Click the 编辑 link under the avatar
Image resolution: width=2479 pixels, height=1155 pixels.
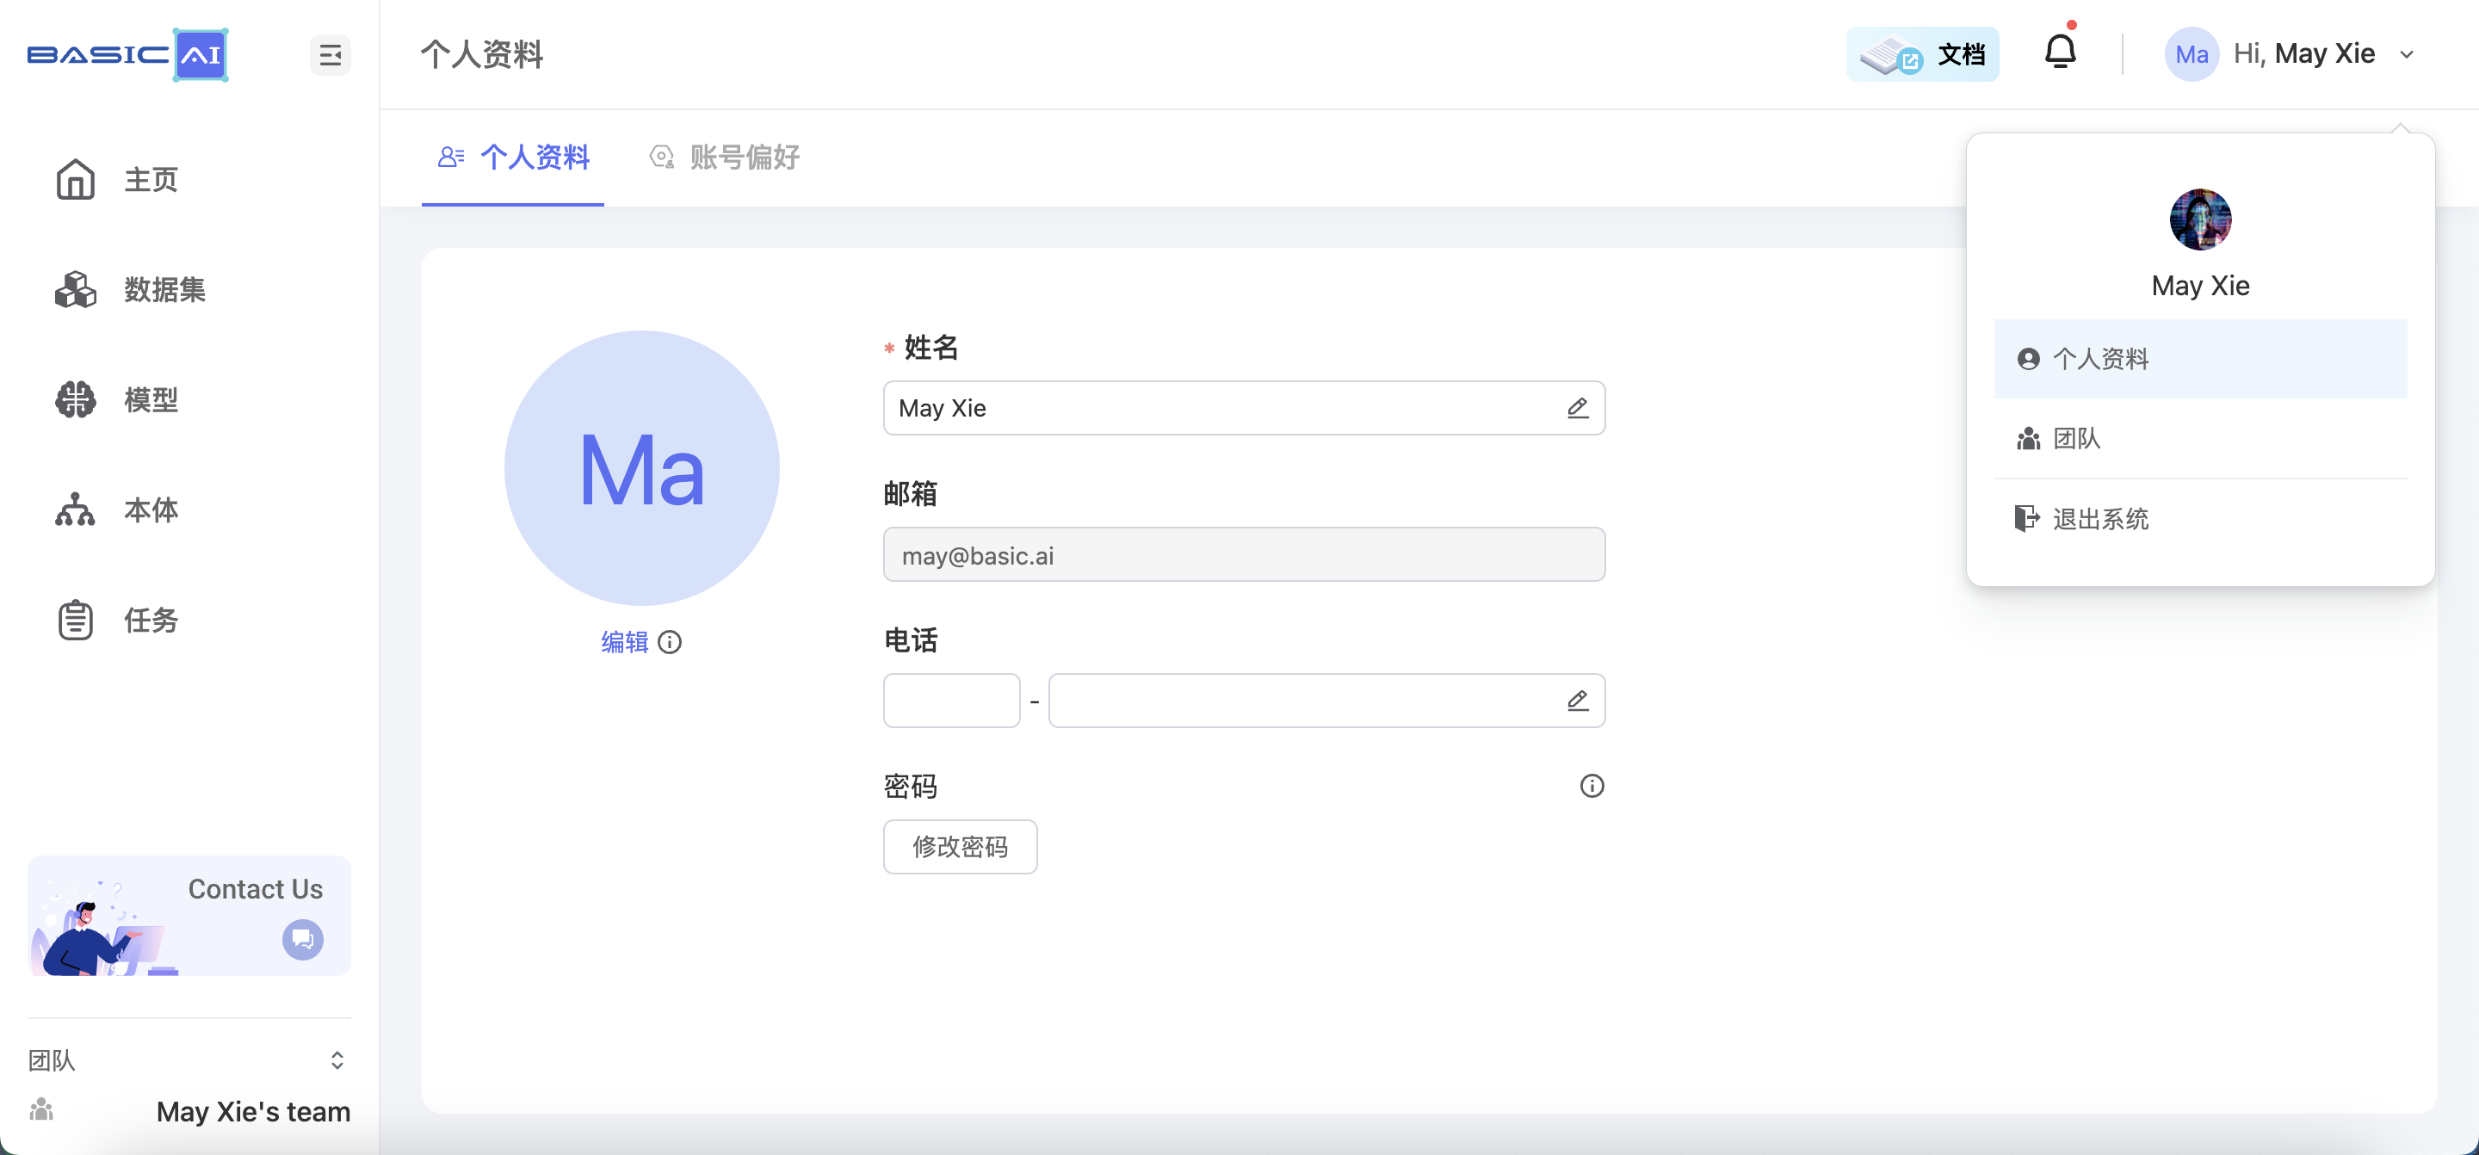pyautogui.click(x=625, y=642)
